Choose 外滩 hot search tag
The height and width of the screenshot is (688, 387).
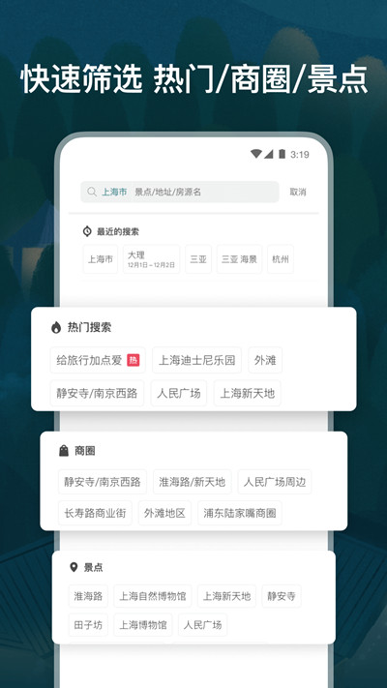(265, 360)
